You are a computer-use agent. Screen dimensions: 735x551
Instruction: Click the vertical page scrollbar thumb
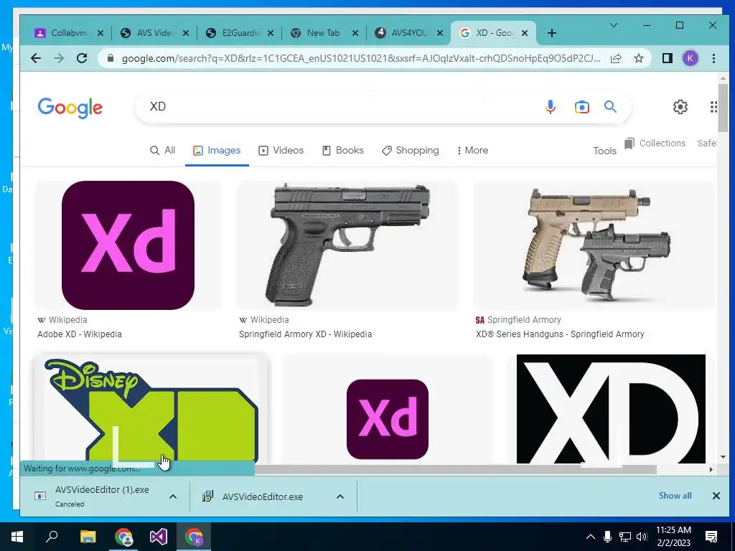723,108
